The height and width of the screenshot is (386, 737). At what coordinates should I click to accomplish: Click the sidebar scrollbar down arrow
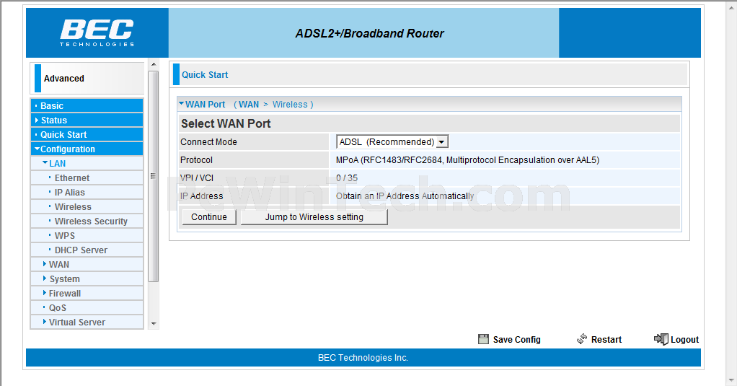(153, 324)
